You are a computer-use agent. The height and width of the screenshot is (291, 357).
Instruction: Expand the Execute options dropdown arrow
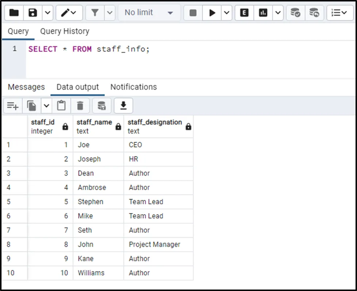click(227, 13)
